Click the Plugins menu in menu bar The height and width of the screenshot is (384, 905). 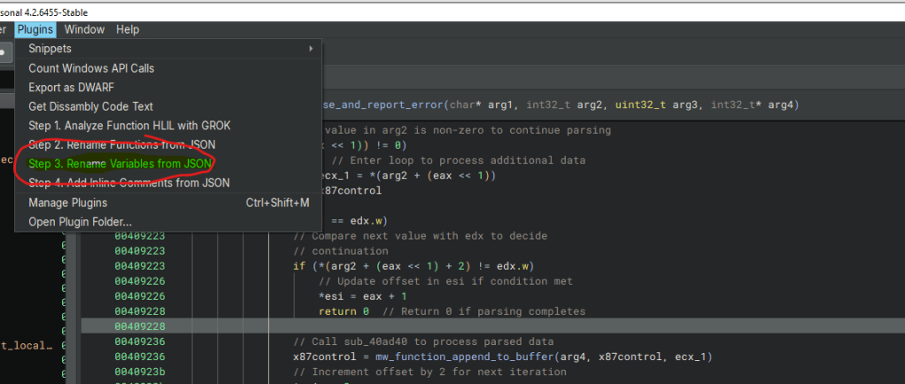[35, 29]
